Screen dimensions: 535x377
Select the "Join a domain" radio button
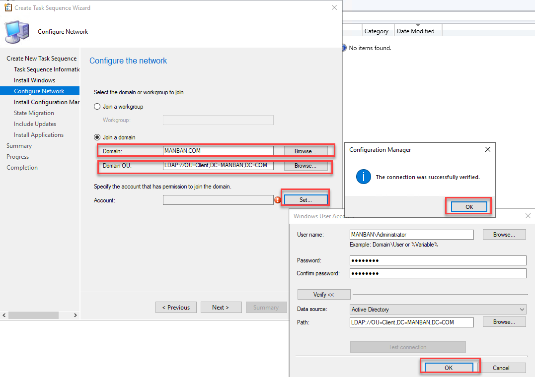[x=97, y=137]
